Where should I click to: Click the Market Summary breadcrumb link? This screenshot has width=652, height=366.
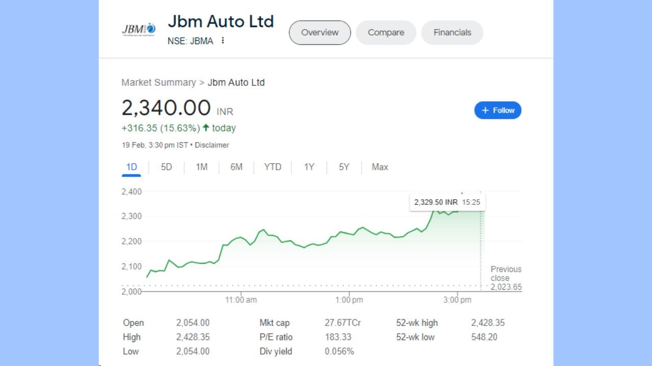coord(158,82)
